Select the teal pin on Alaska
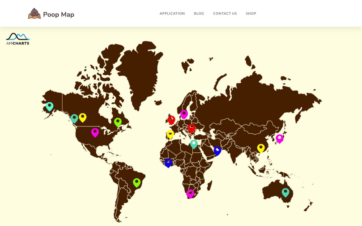Image resolution: width=362 pixels, height=226 pixels. 50,106
